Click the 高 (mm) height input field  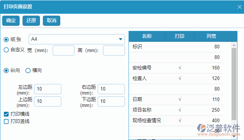point(114,51)
